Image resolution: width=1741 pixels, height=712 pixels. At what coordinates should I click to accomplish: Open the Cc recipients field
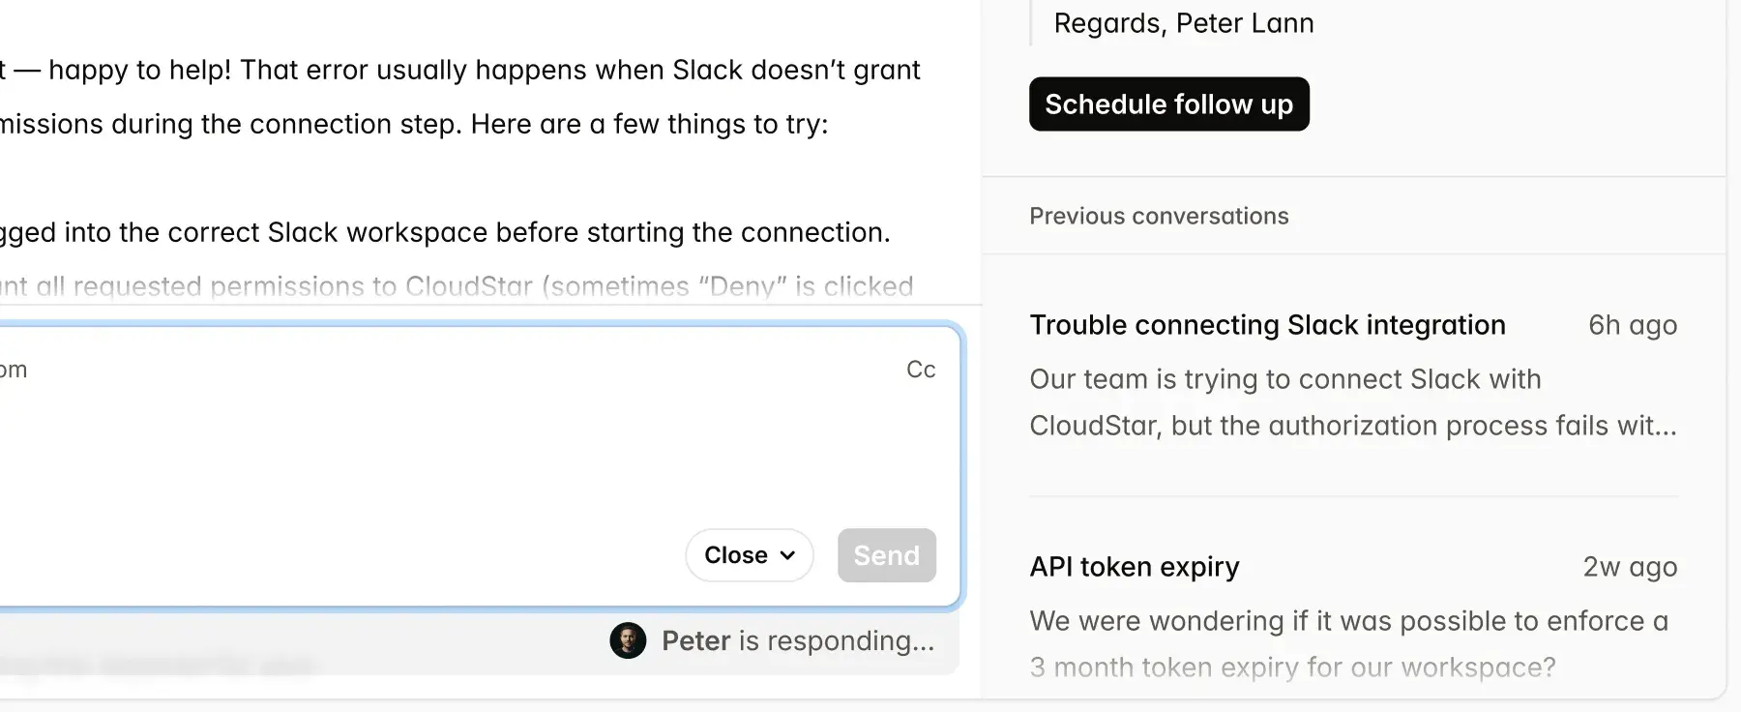click(920, 369)
